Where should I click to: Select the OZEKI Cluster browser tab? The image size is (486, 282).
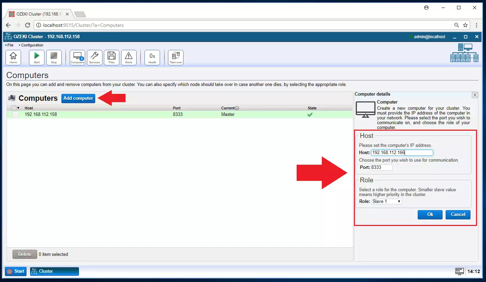click(x=39, y=14)
